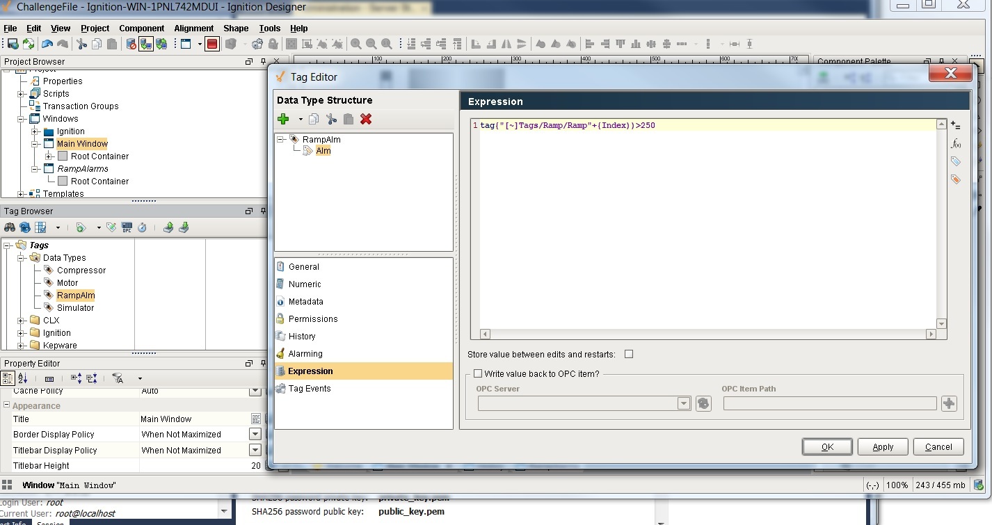Click the red Preview Mode stop icon
The width and height of the screenshot is (992, 525).
click(x=212, y=44)
